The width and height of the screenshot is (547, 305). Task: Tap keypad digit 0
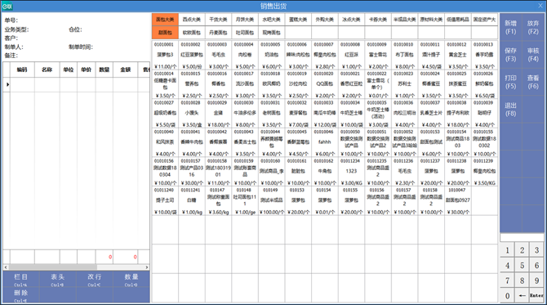click(x=507, y=295)
